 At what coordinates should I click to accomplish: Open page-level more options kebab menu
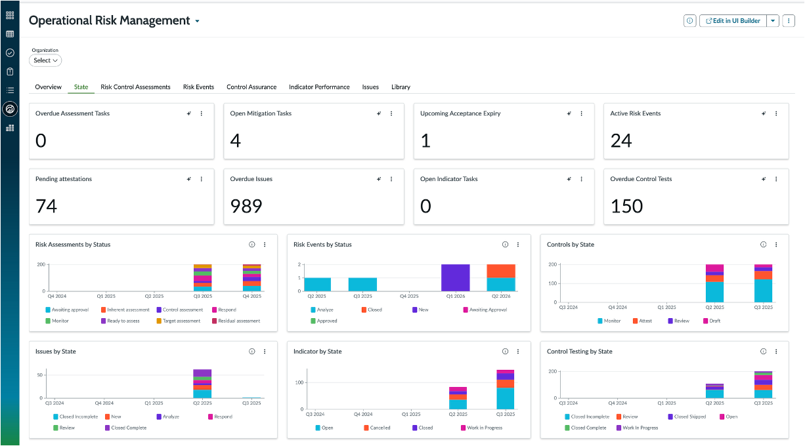789,21
